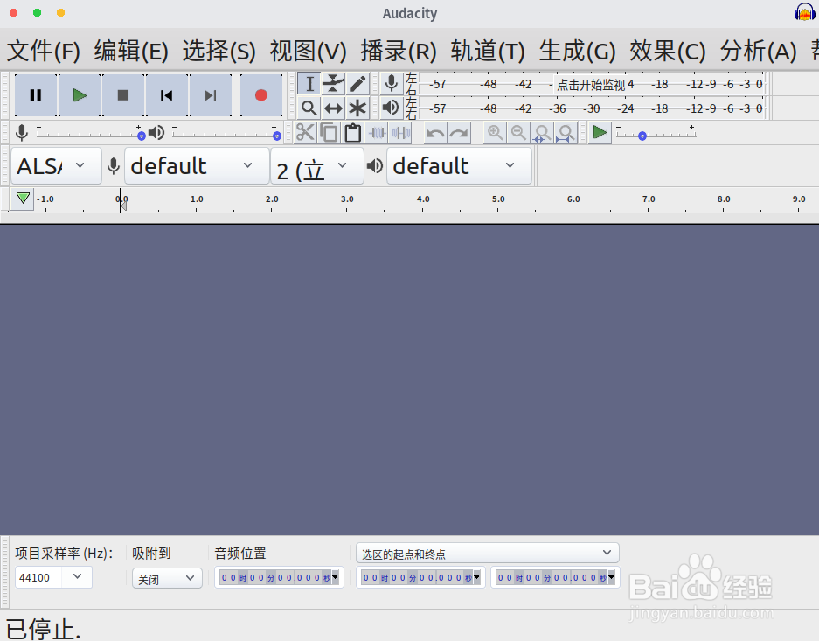Screen dimensions: 819x641
Task: Click the selection start time field
Action: (421, 577)
